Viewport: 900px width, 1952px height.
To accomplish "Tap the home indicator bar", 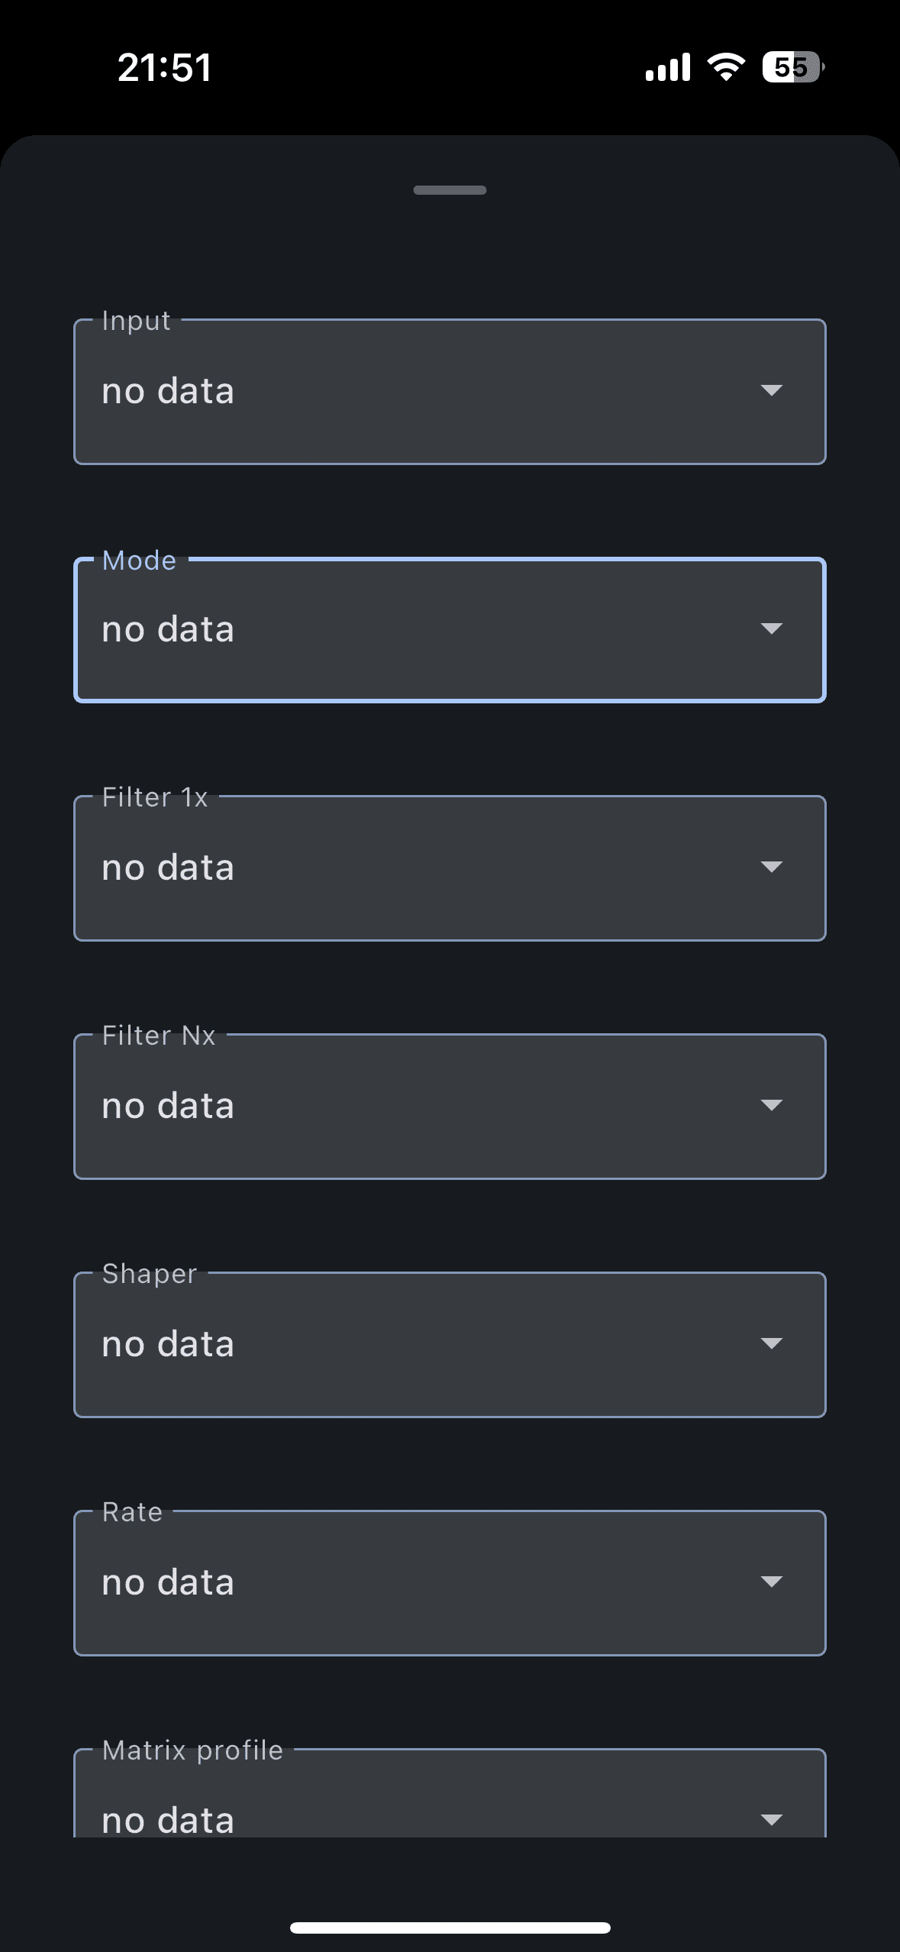I will (x=450, y=1928).
